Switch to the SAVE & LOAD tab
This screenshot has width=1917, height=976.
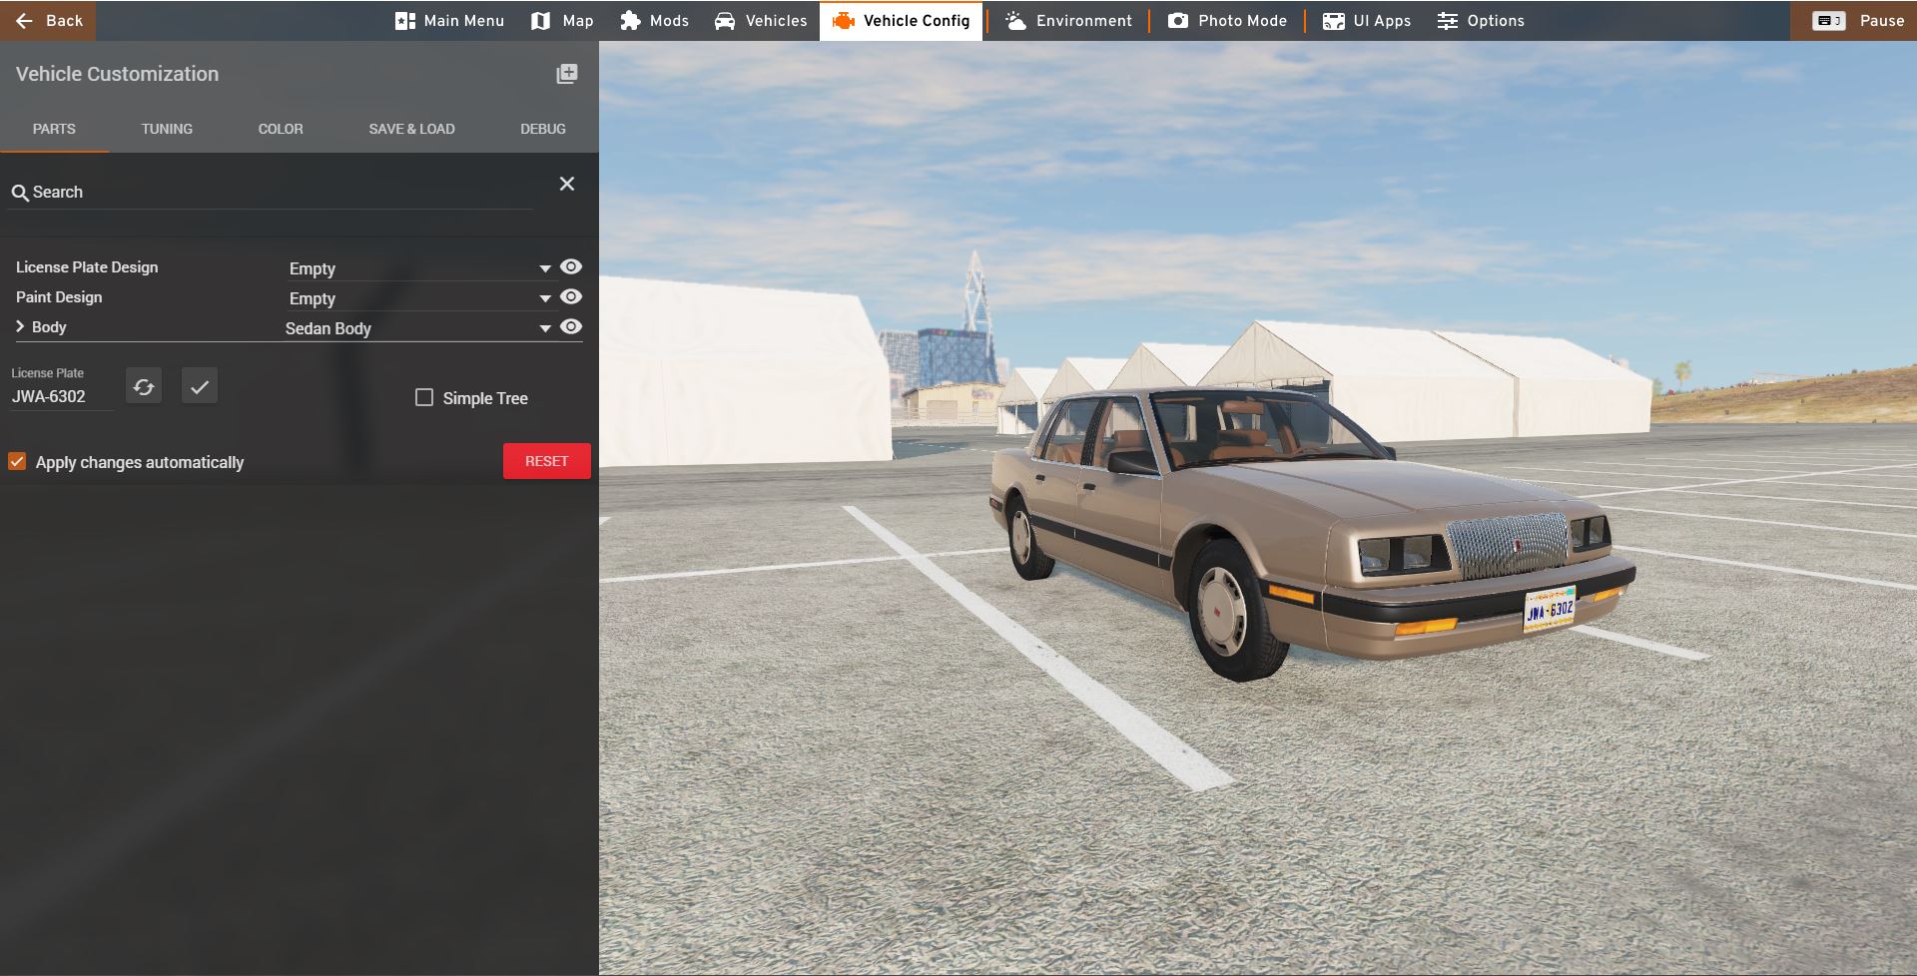click(411, 129)
